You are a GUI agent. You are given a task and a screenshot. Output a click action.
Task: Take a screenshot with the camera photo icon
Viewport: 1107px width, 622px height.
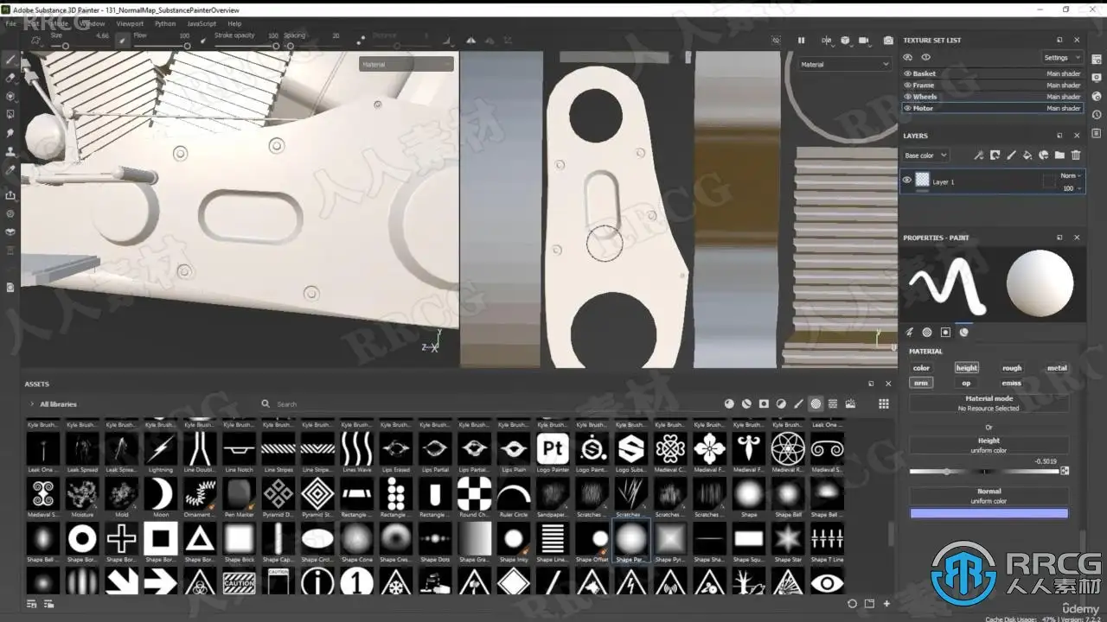(x=888, y=41)
